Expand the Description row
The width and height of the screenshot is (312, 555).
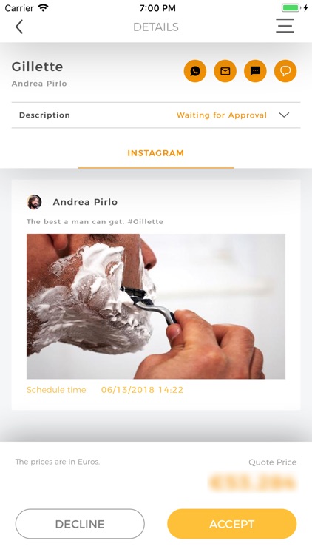pyautogui.click(x=156, y=115)
